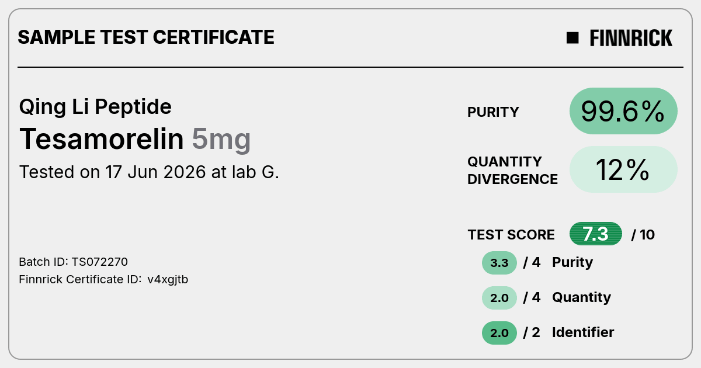Select the 12% quantity divergence badge

point(623,169)
